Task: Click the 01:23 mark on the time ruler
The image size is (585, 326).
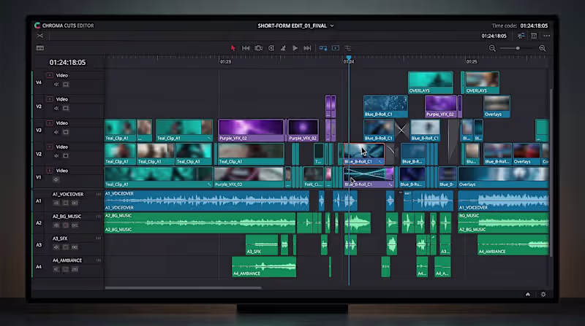Action: point(225,62)
